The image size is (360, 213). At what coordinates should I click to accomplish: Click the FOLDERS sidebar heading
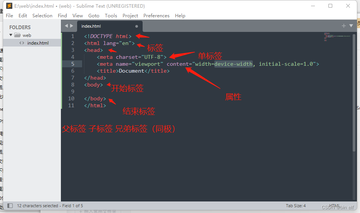20,27
